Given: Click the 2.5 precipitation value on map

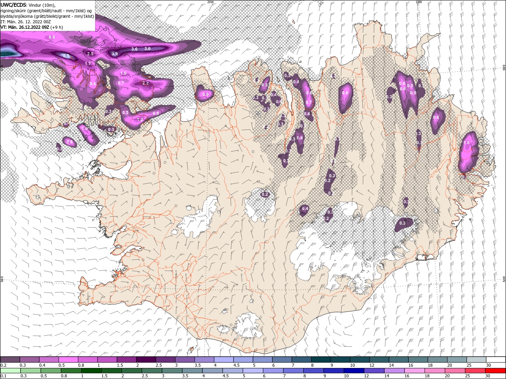Looking at the screenshot, I should [x=90, y=54].
